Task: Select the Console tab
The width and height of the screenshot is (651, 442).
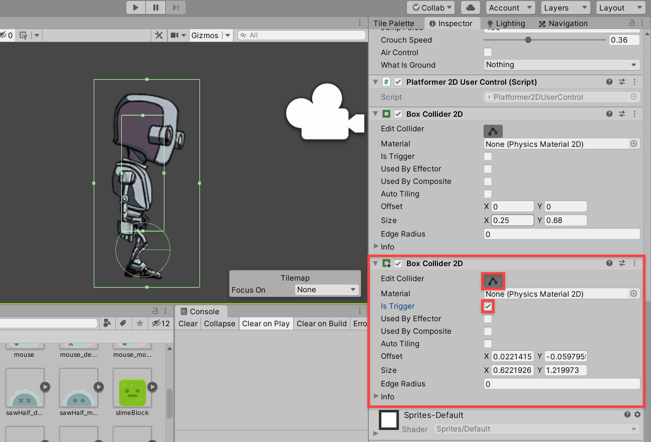Action: pyautogui.click(x=200, y=311)
